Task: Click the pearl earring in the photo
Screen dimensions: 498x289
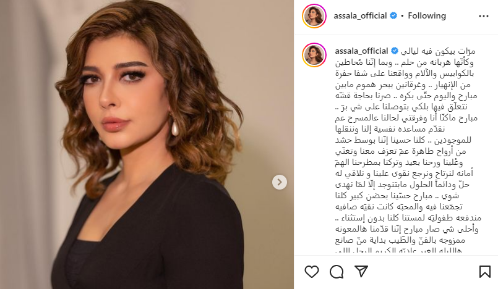Action: point(174,127)
